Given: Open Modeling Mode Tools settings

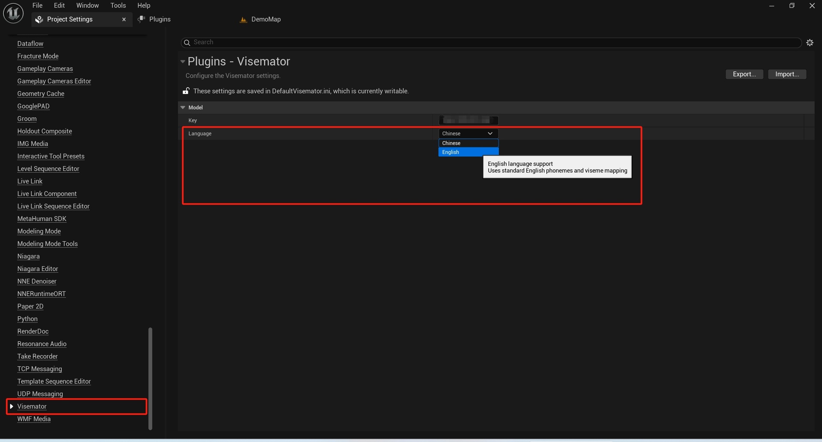Looking at the screenshot, I should 48,244.
